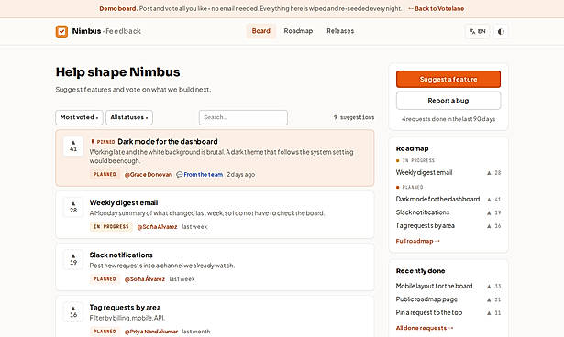The width and height of the screenshot is (564, 337).
Task: Click author @Priya Nandakumar
Action: (x=151, y=332)
